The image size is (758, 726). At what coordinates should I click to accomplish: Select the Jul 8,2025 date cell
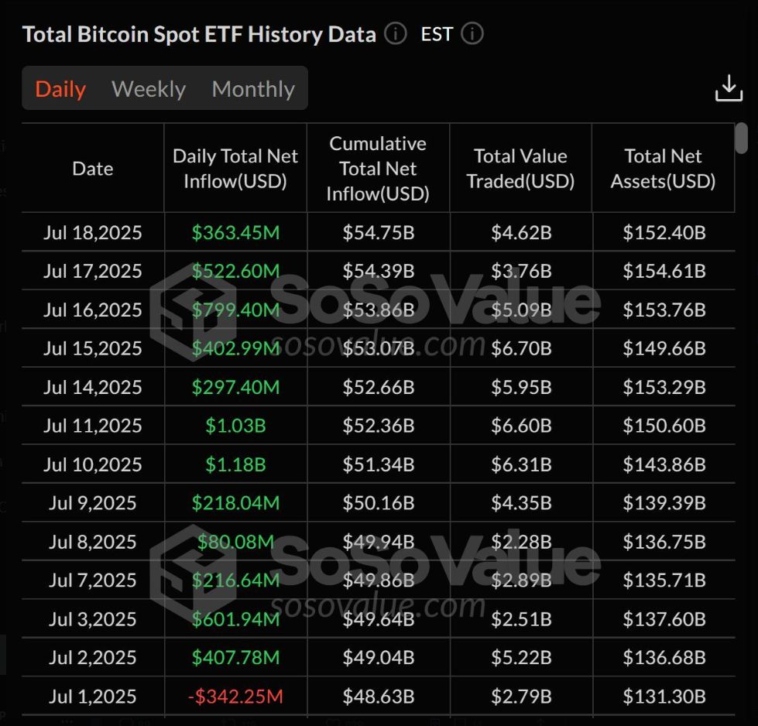[x=93, y=542]
